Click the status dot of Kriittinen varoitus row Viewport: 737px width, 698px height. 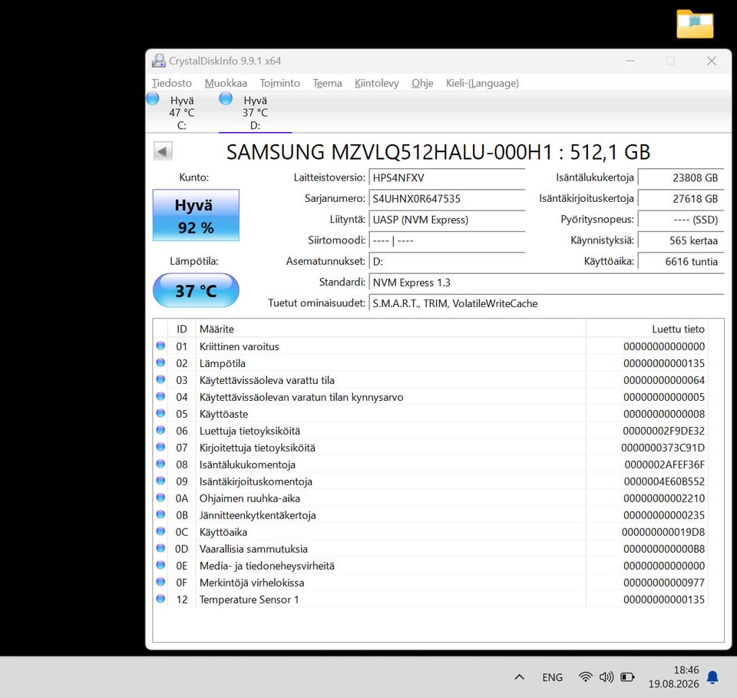(160, 346)
